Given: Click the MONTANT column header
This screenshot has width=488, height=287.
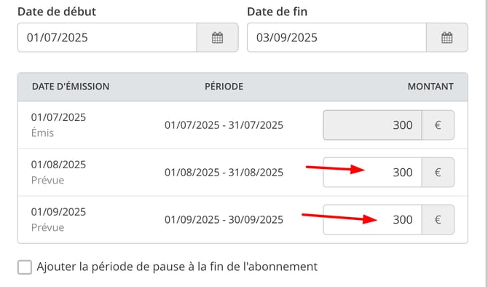Looking at the screenshot, I should point(430,87).
